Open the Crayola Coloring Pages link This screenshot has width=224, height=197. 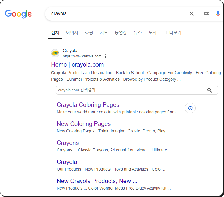[x=88, y=105]
